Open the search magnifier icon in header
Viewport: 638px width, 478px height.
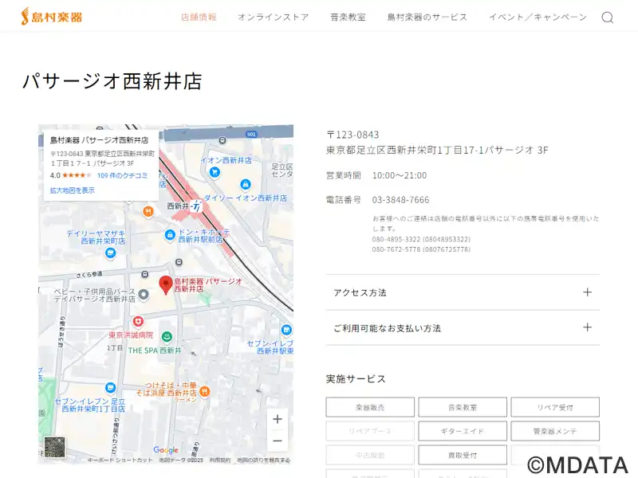point(608,18)
